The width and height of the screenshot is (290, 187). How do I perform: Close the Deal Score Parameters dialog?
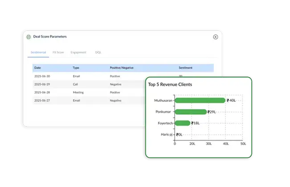click(x=216, y=37)
